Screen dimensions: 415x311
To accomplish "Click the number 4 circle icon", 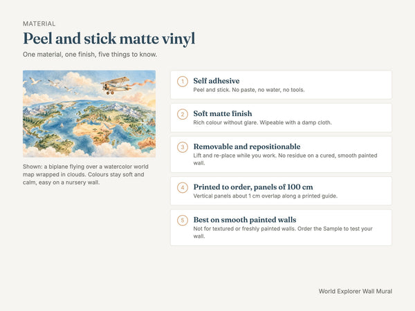I will (183, 187).
